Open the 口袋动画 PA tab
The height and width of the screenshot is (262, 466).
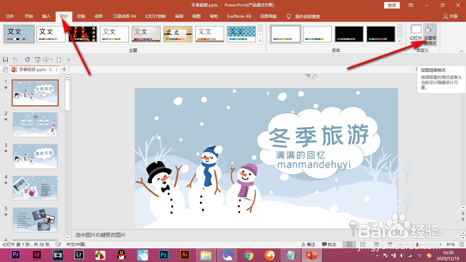coord(125,16)
